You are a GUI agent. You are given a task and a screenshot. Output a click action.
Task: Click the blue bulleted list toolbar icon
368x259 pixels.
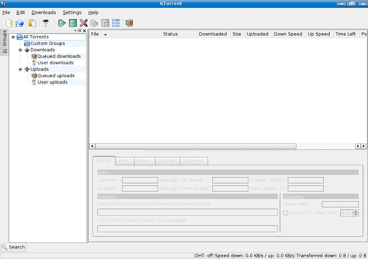click(x=116, y=23)
